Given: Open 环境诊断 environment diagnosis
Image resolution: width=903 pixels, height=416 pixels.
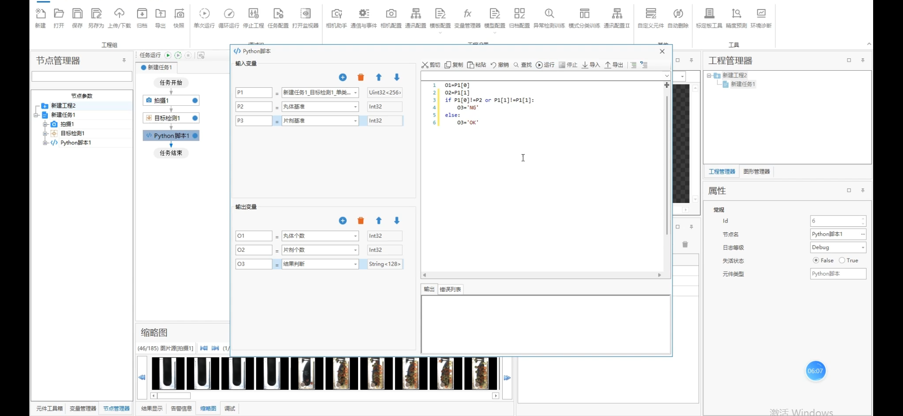Looking at the screenshot, I should [x=761, y=18].
